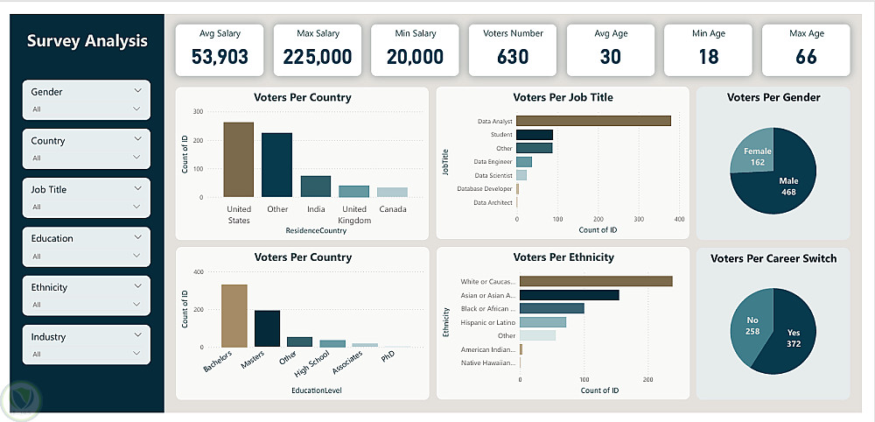Open the Industry slicer All dropdown
Screen dimensions: 875x422
tap(86, 354)
